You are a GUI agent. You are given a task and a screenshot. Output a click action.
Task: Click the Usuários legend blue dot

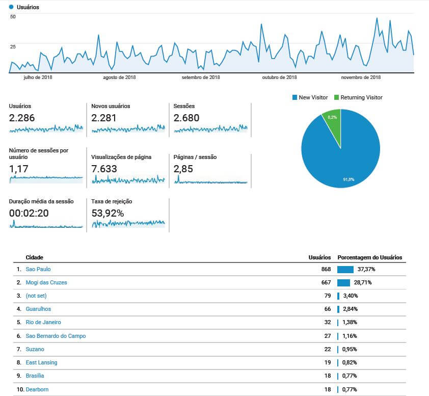tap(11, 7)
